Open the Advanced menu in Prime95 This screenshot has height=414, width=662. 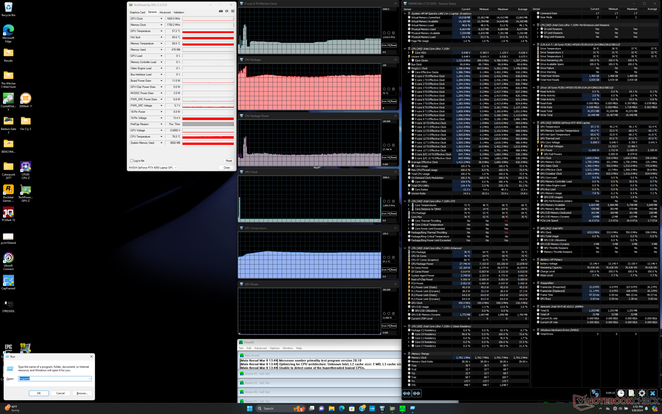click(260, 348)
